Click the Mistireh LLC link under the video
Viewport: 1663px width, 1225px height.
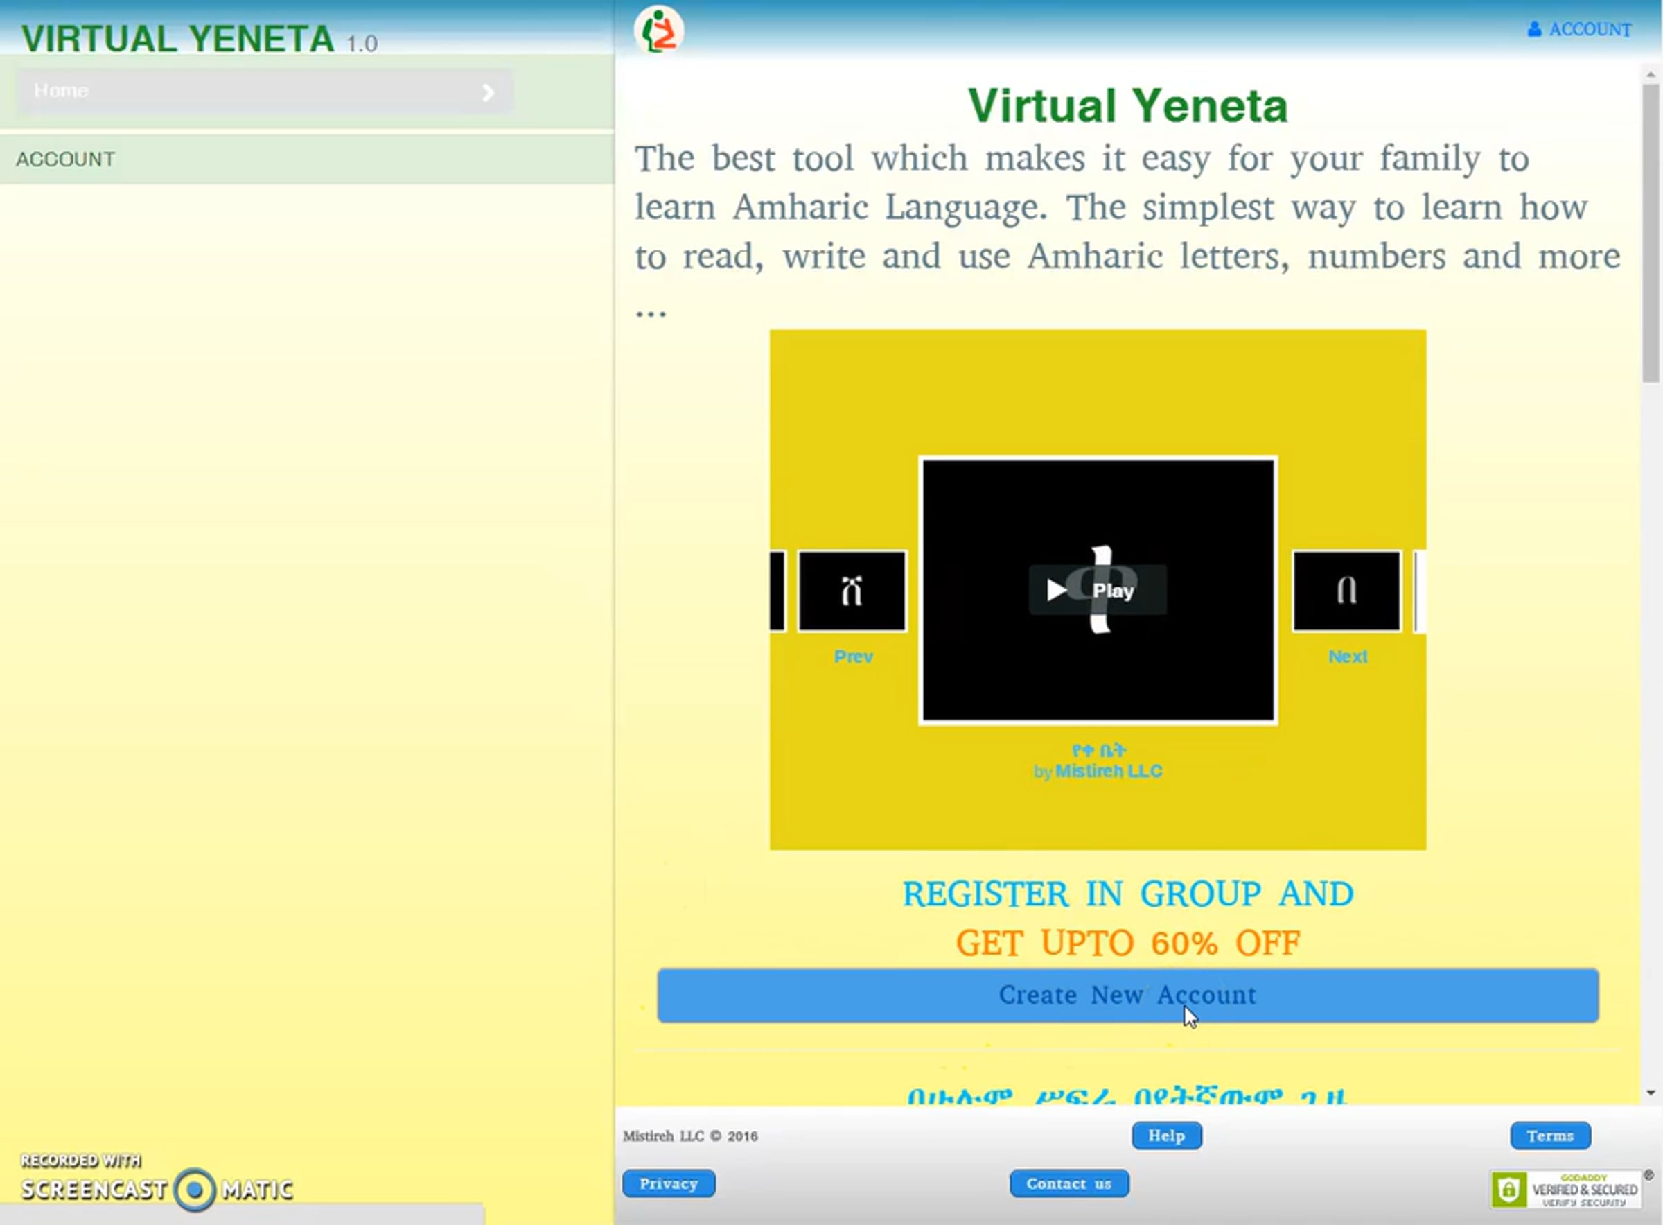[x=1108, y=771]
